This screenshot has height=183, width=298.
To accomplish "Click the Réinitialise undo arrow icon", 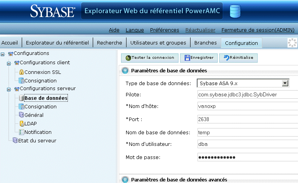I will (x=227, y=58).
